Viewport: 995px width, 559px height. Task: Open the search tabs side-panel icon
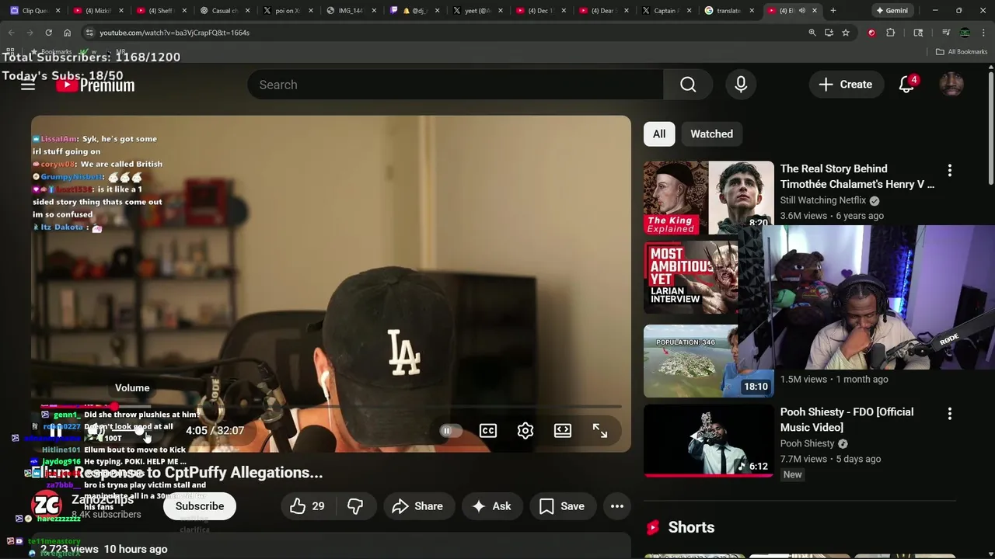[x=918, y=33]
